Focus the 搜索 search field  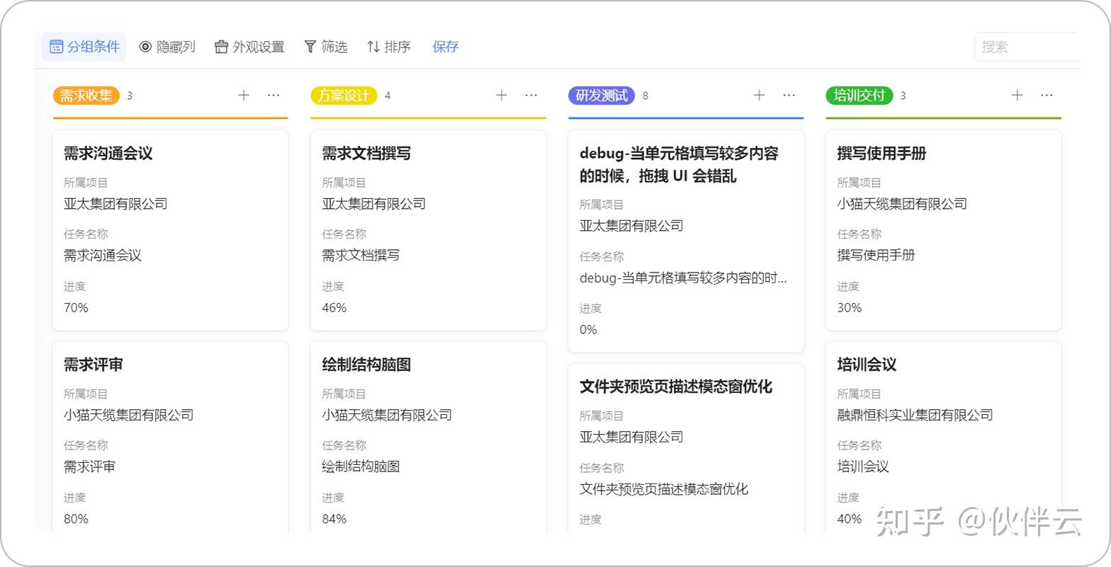pos(1027,47)
